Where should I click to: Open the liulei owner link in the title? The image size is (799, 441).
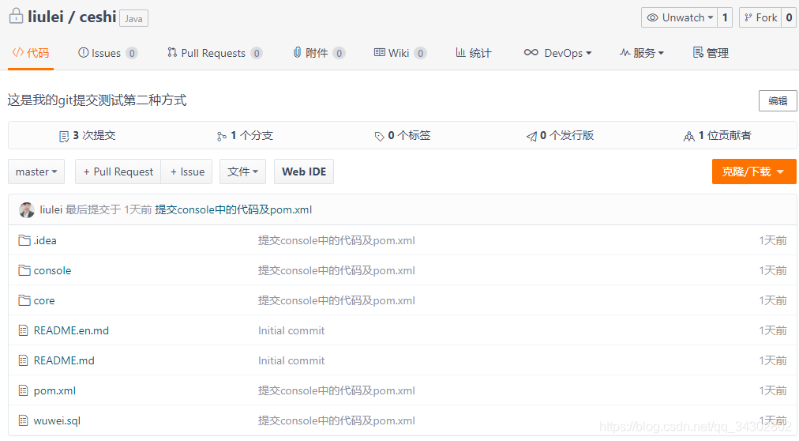[x=45, y=17]
